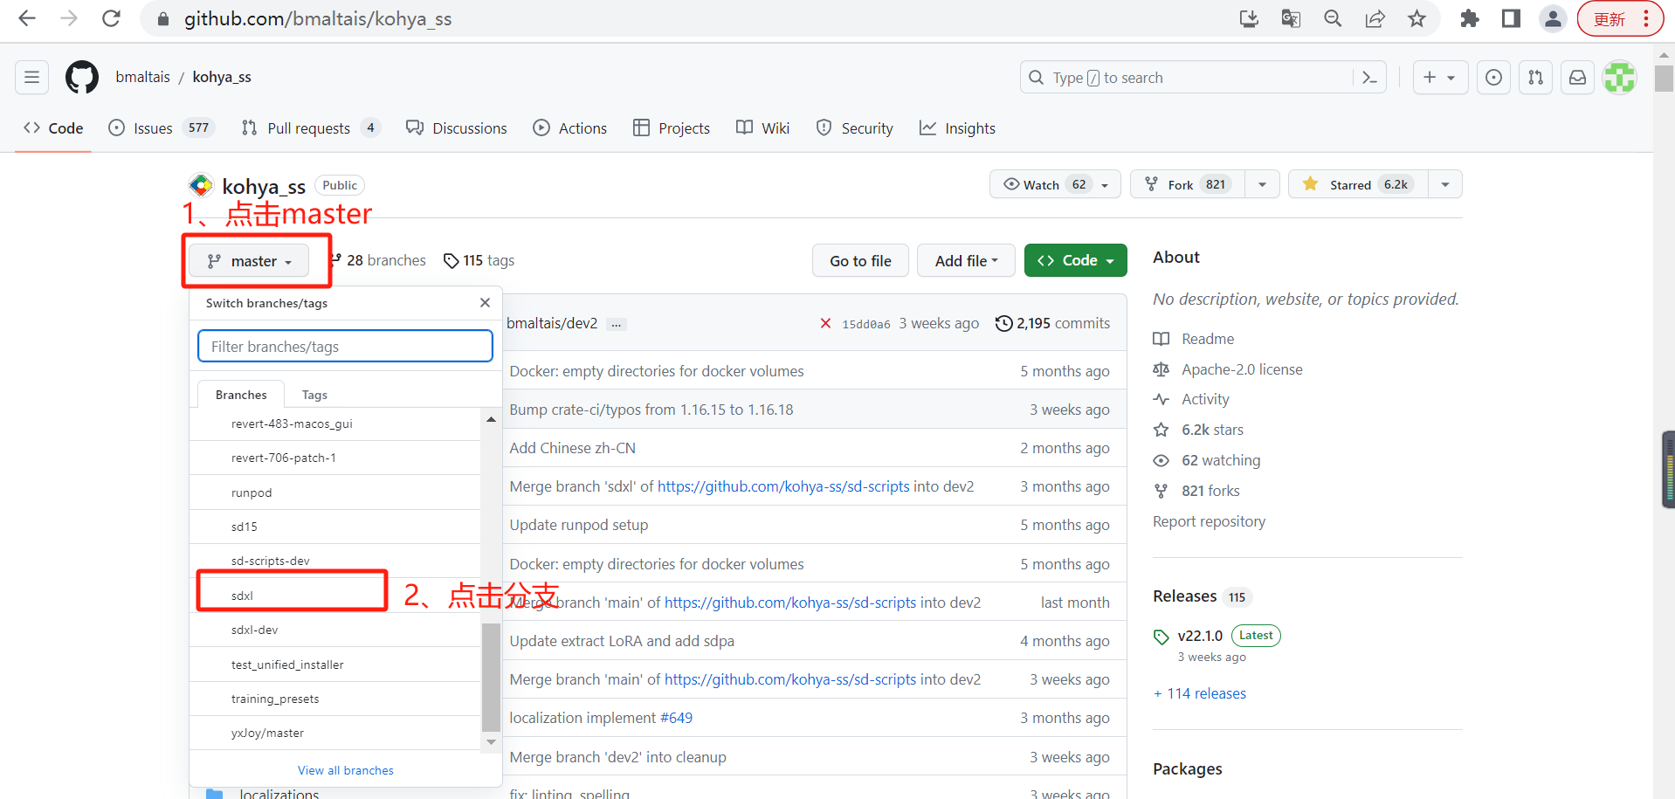Click the install app icon in address bar

pyautogui.click(x=1249, y=18)
